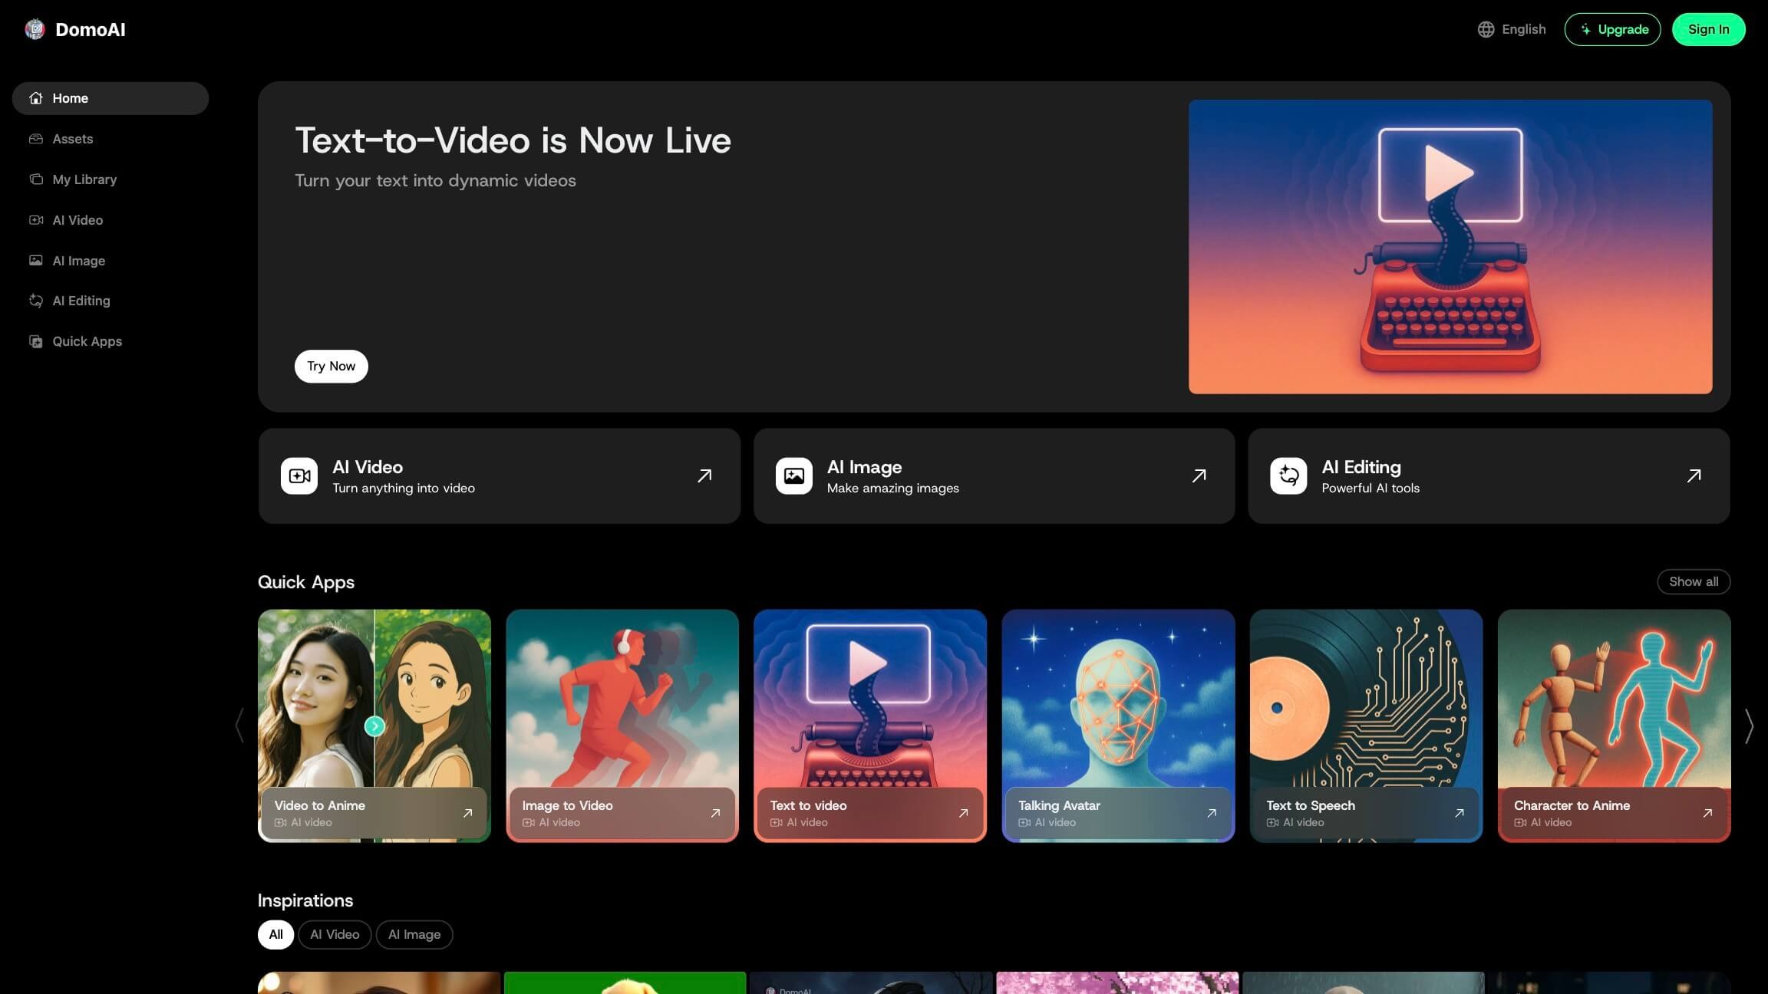Go to My Library in sidebar
The image size is (1768, 994).
click(x=84, y=179)
